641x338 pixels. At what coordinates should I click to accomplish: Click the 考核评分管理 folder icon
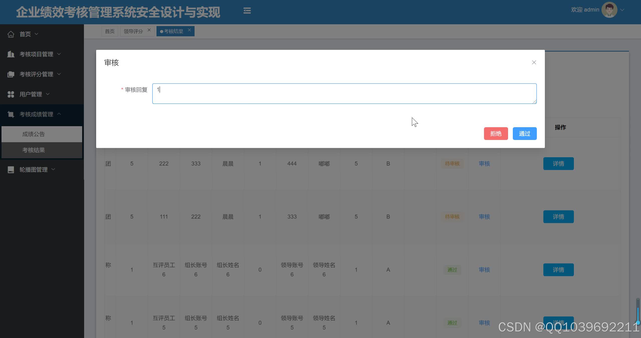pos(11,74)
